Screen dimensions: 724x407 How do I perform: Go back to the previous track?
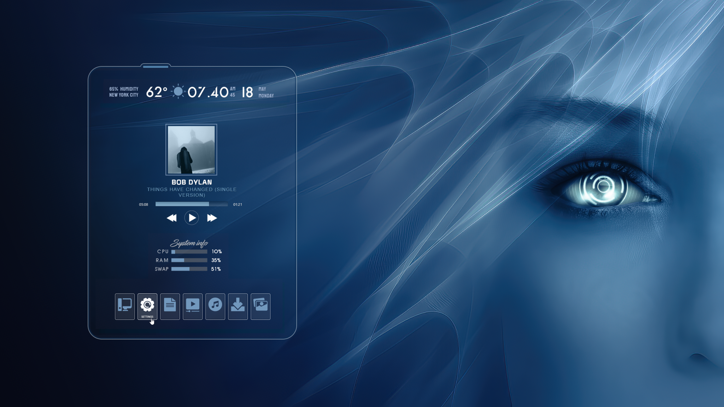click(x=171, y=218)
